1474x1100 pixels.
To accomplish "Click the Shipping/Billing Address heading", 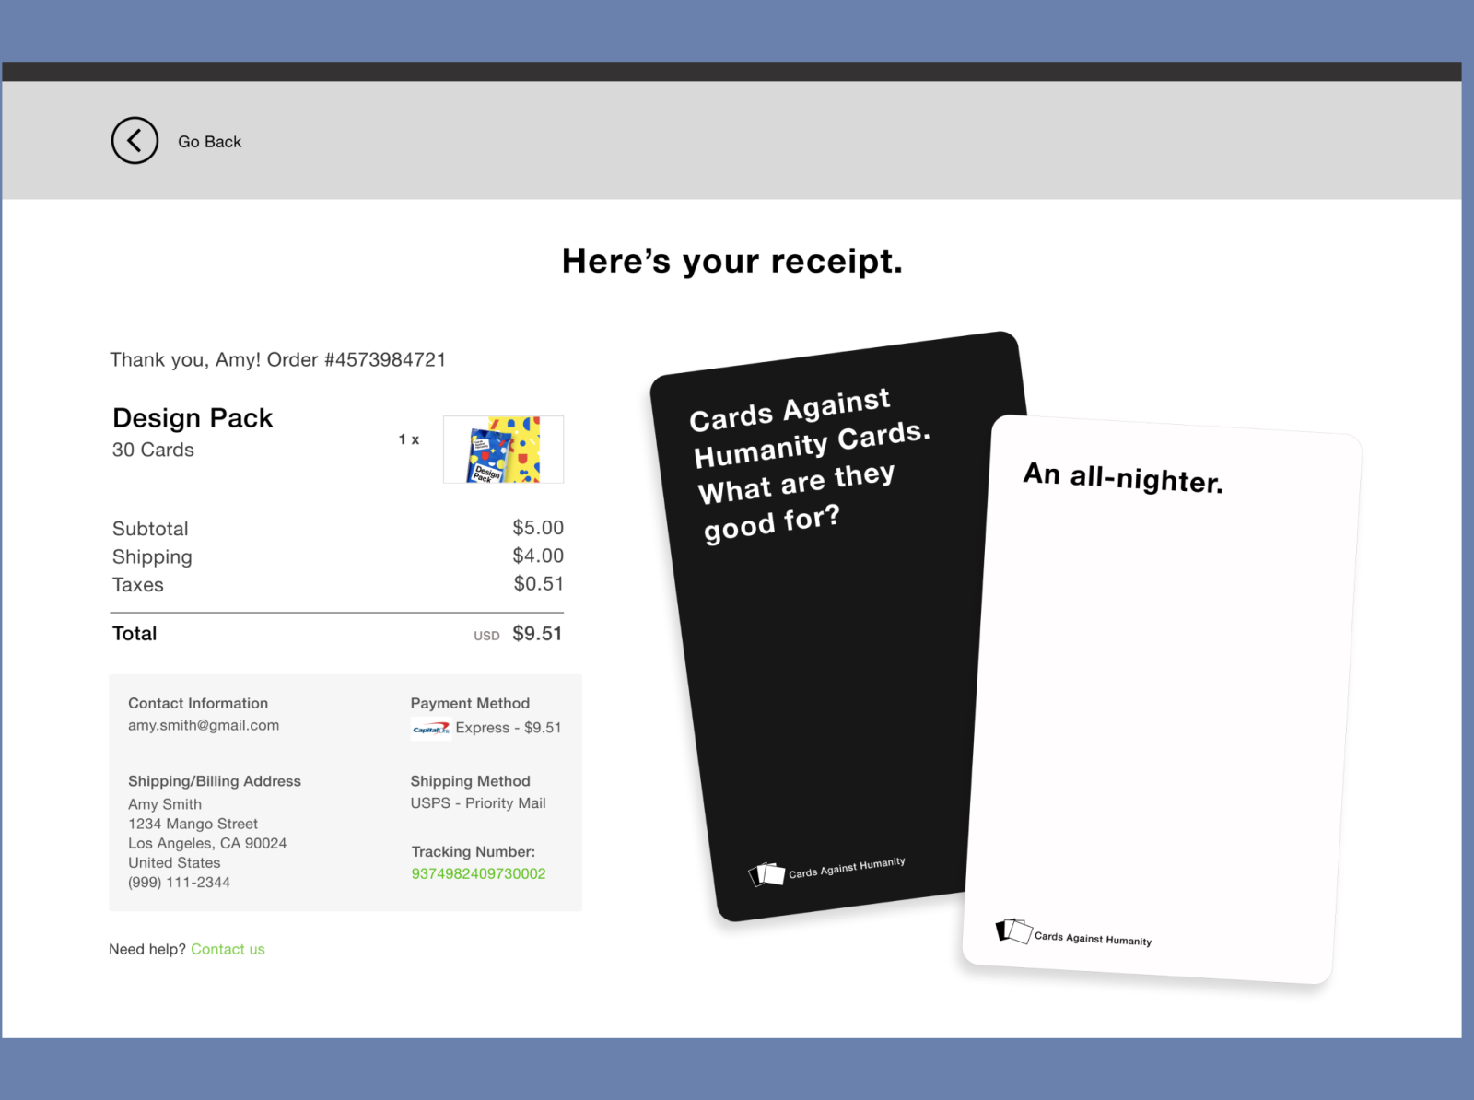I will click(x=215, y=781).
